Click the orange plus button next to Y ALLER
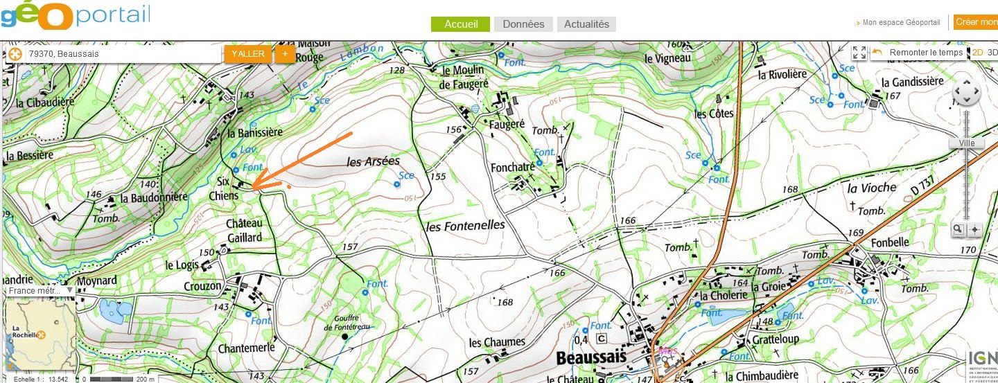Viewport: 998px width, 383px height. click(x=285, y=54)
